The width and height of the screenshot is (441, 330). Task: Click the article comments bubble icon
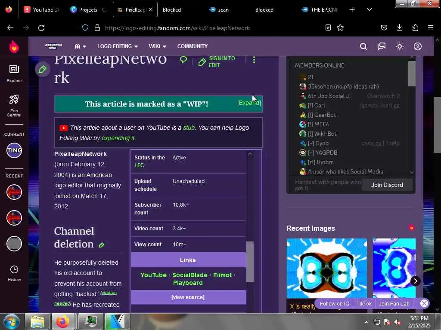[x=183, y=59]
